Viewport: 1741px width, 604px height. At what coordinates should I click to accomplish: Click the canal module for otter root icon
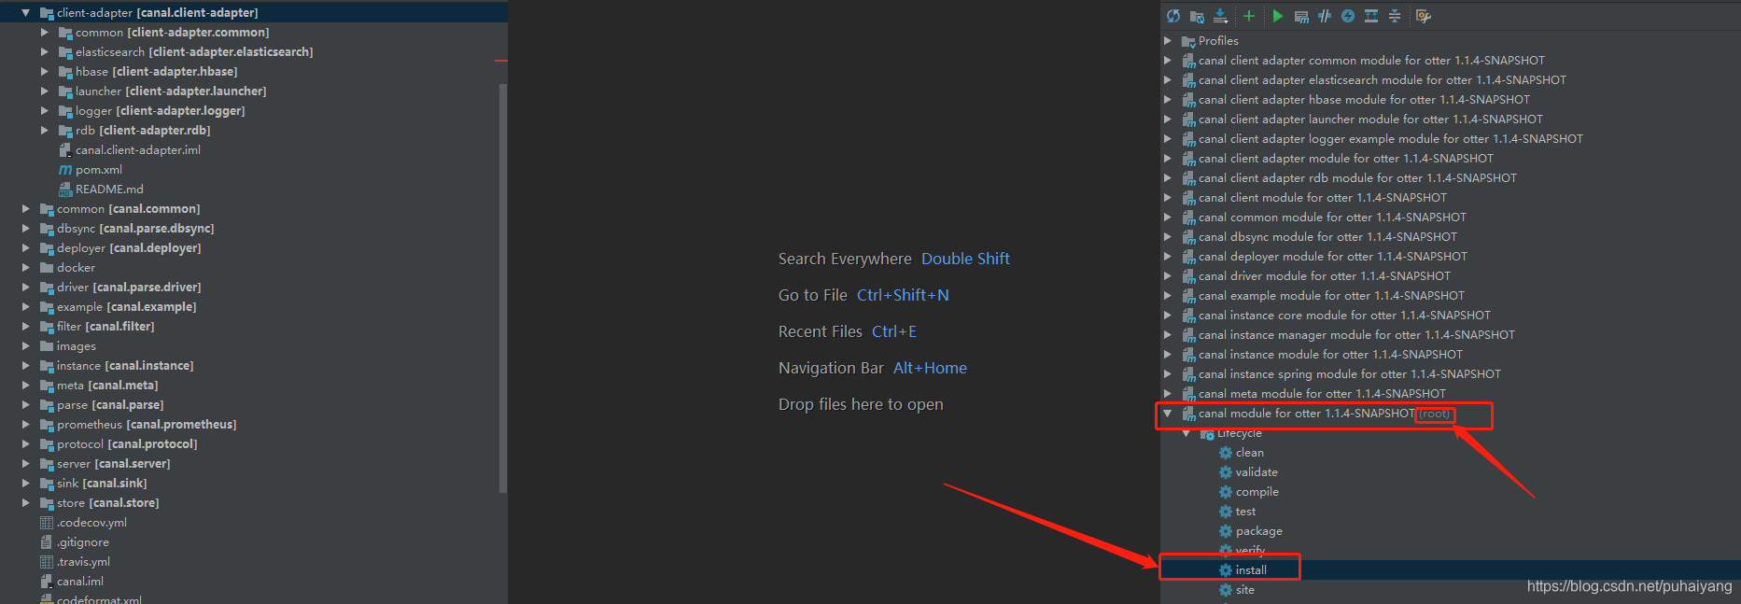(x=1188, y=414)
